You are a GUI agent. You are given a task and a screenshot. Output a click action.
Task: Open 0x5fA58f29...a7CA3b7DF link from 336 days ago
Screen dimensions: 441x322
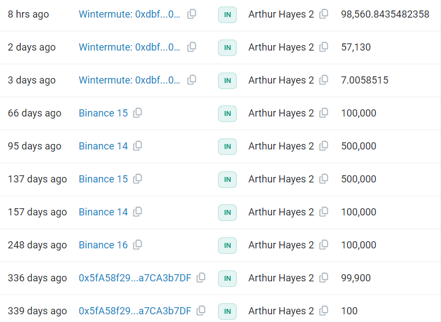click(135, 278)
